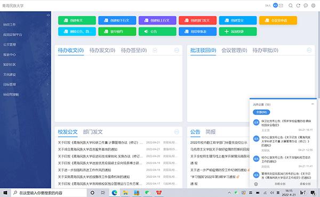The image size is (320, 197).
Task: Open 2022年校内勤工助学部门协管员岗位公示 notice
Action: [219, 142]
